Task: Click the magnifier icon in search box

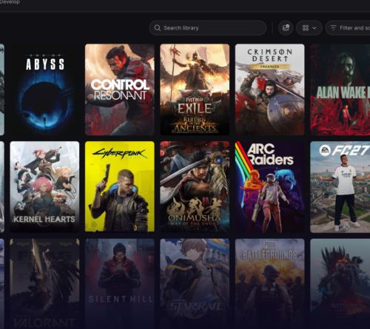Action: point(158,28)
